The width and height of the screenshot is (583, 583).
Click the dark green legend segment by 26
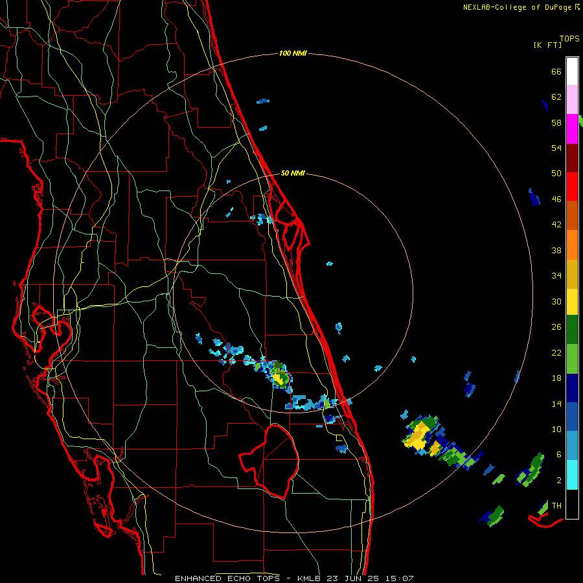point(572,330)
